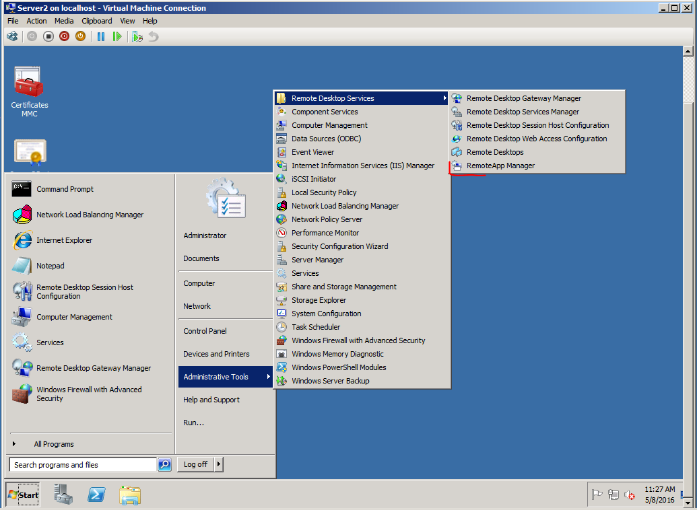Viewport: 697px width, 510px height.
Task: Click the Start button
Action: tap(23, 495)
